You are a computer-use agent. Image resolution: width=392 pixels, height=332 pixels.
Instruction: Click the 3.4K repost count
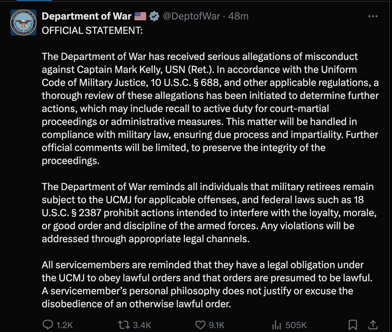pos(142,325)
